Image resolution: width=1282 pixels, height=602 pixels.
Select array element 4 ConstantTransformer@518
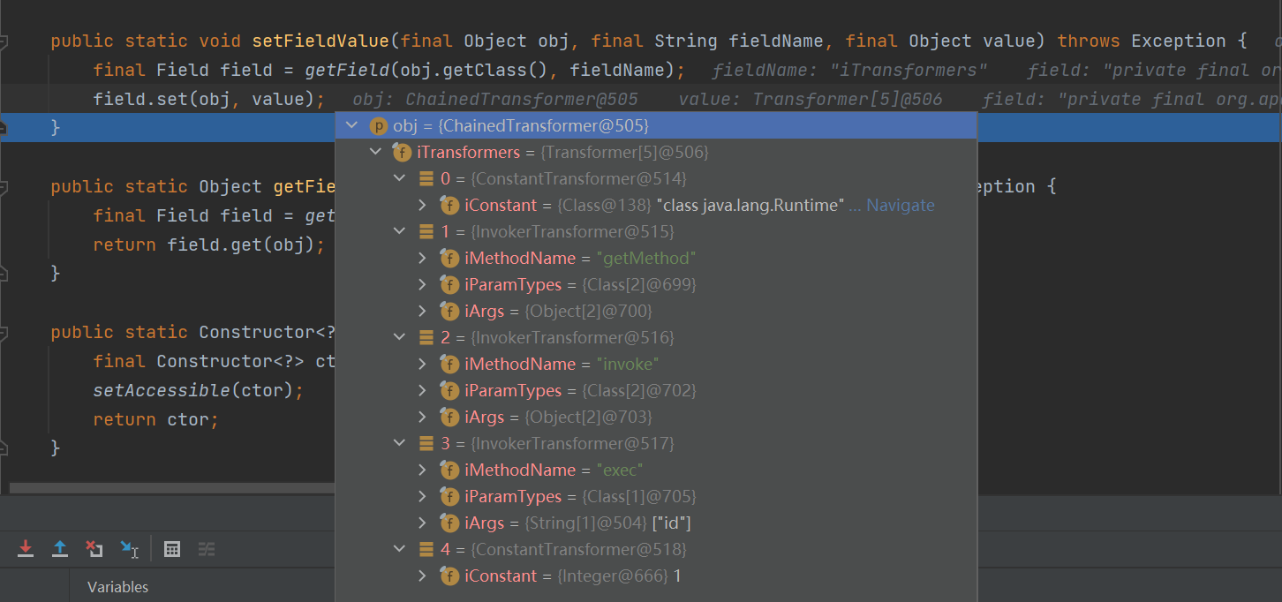click(x=564, y=550)
